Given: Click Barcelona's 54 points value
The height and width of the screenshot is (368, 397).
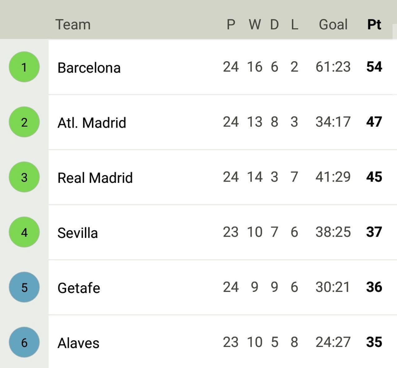Looking at the screenshot, I should coord(374,67).
